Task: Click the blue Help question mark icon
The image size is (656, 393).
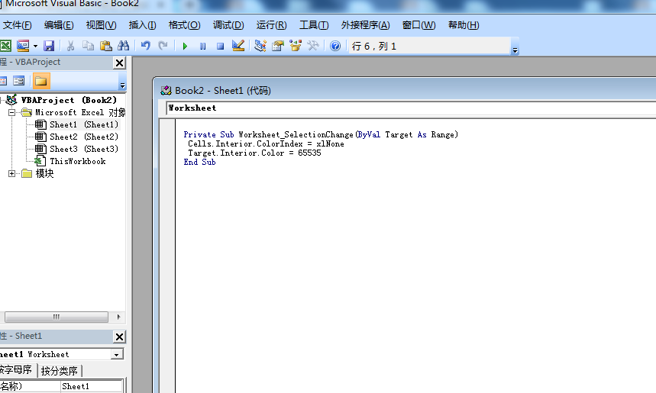Action: 334,47
